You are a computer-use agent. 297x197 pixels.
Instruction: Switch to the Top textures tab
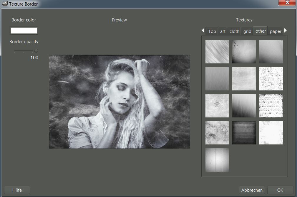coord(212,31)
